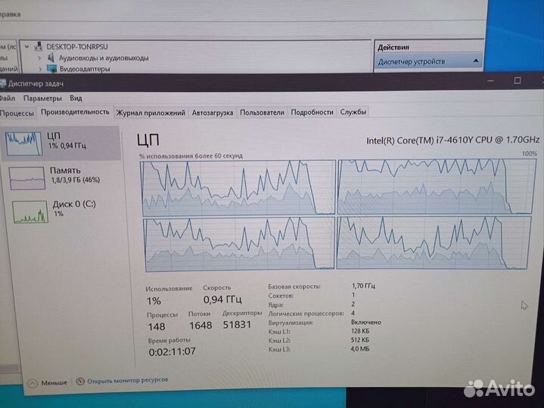Maximize the Диспетчер задач window
This screenshot has width=544, height=408.
click(x=518, y=81)
